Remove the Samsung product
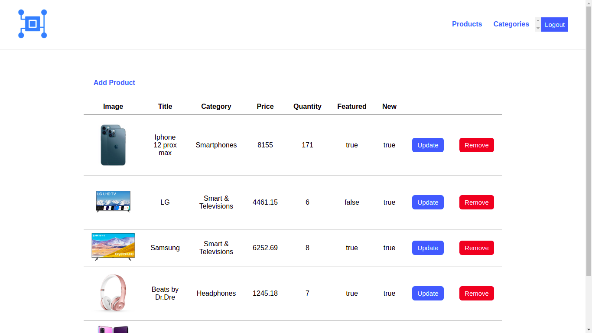This screenshot has width=592, height=333. click(477, 248)
